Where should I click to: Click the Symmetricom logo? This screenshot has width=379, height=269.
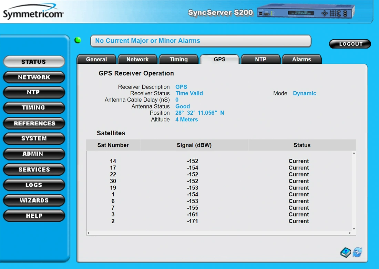pos(33,12)
